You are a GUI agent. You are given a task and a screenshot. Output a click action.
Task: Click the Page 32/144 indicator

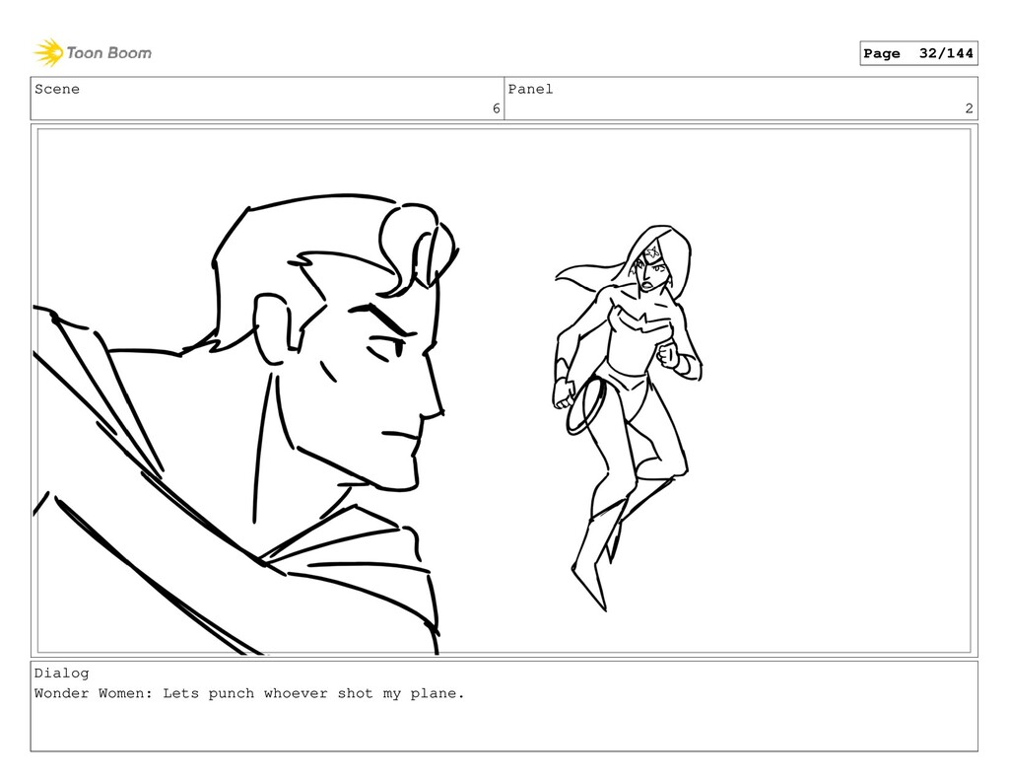pos(918,53)
